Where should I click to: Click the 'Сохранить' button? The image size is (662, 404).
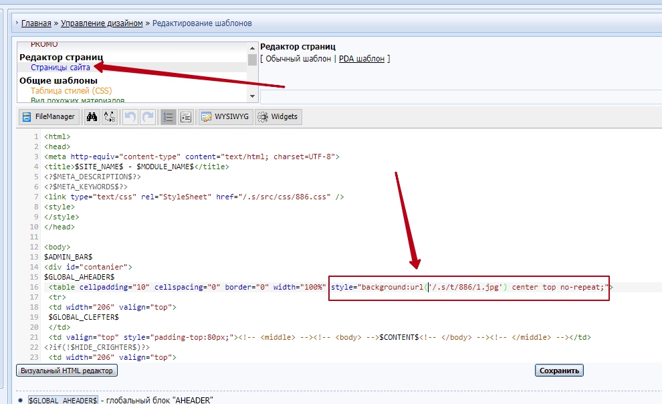(x=559, y=371)
